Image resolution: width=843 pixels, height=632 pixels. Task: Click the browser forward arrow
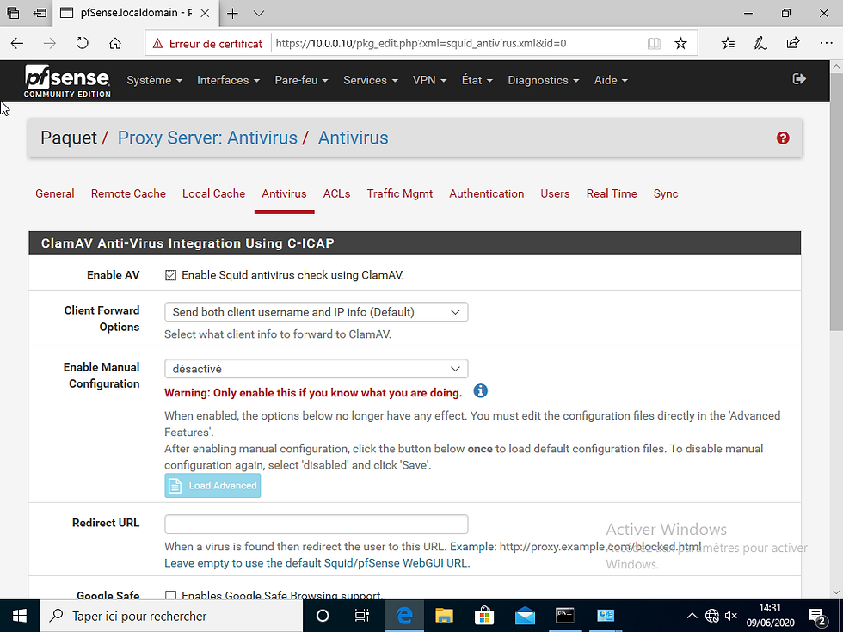50,44
